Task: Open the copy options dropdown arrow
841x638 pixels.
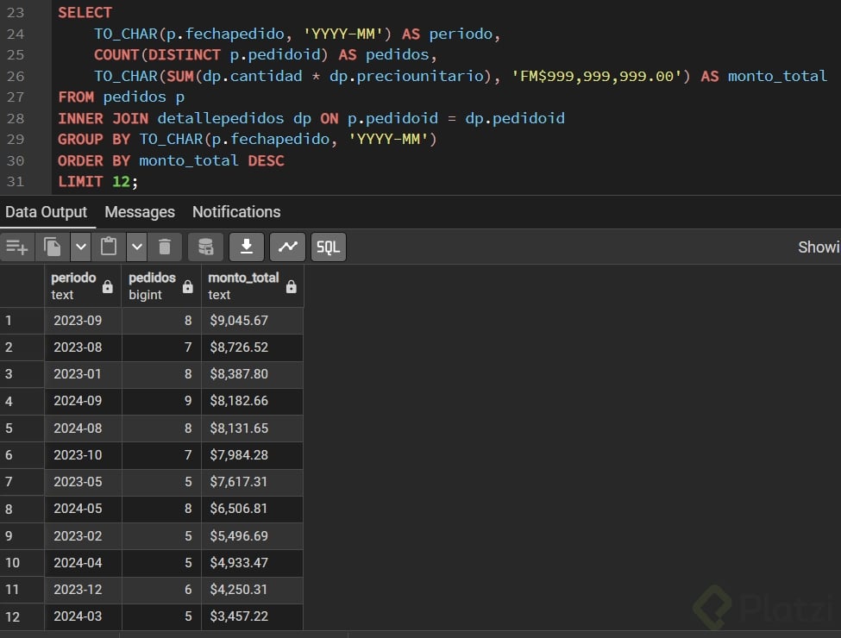Action: click(x=81, y=247)
